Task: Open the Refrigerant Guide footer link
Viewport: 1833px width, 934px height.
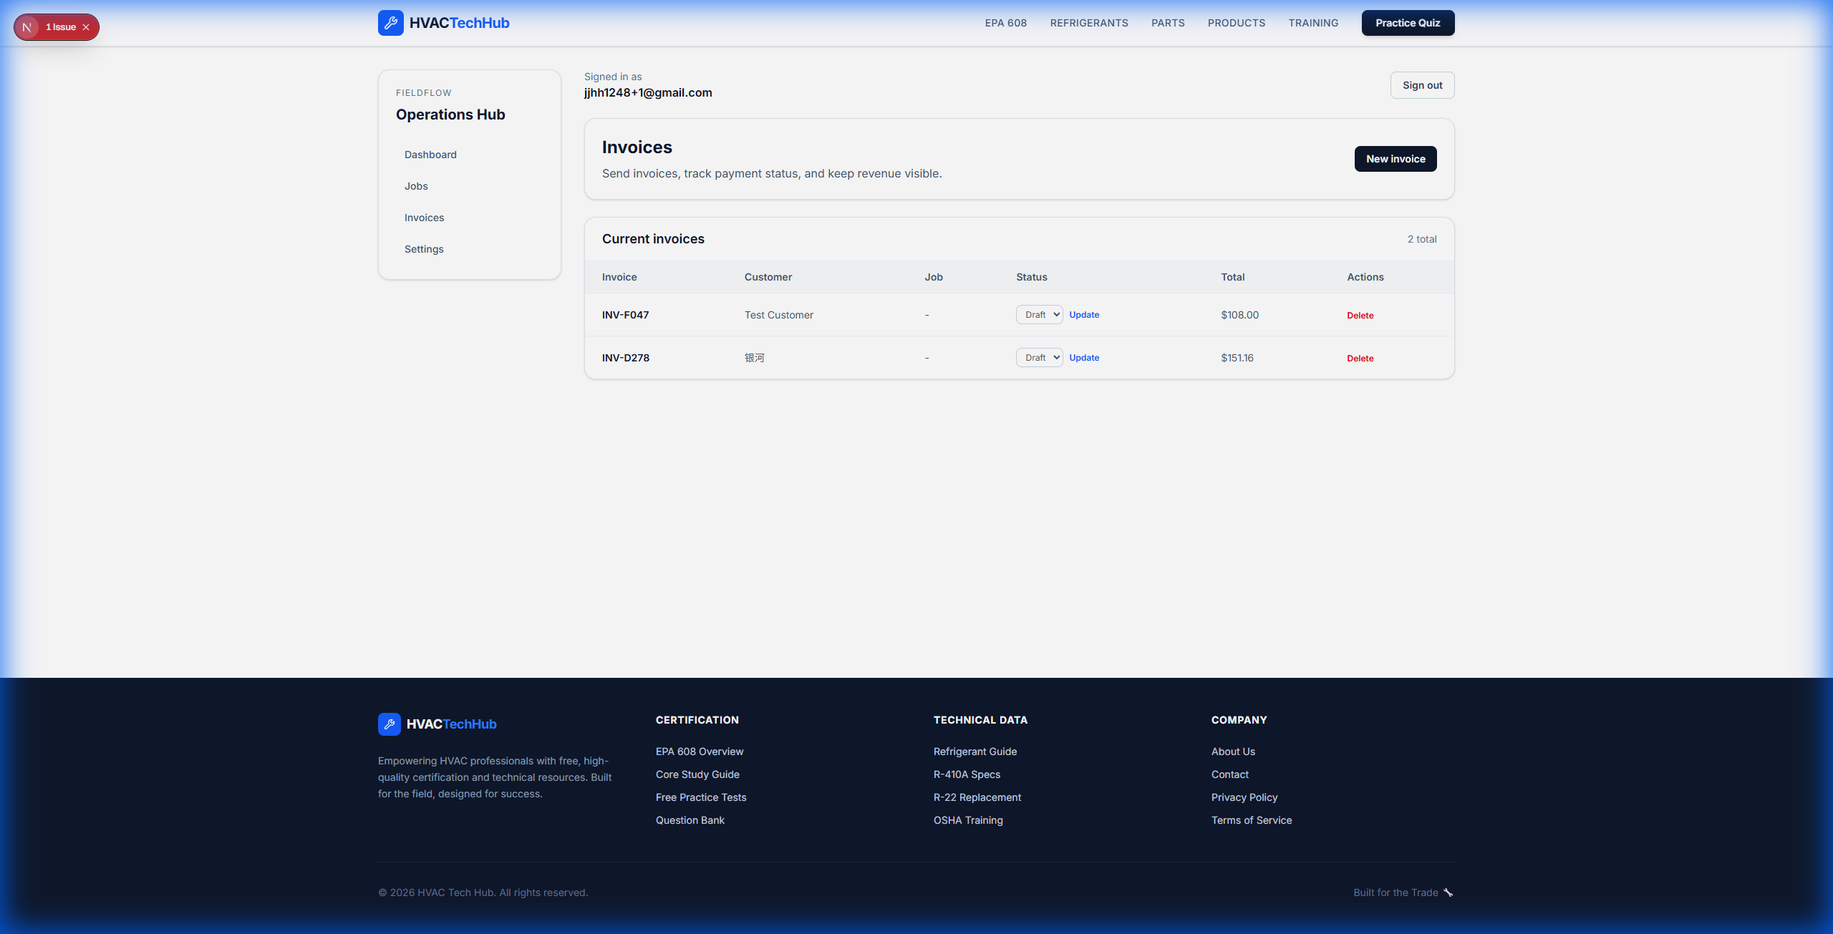Action: click(975, 751)
